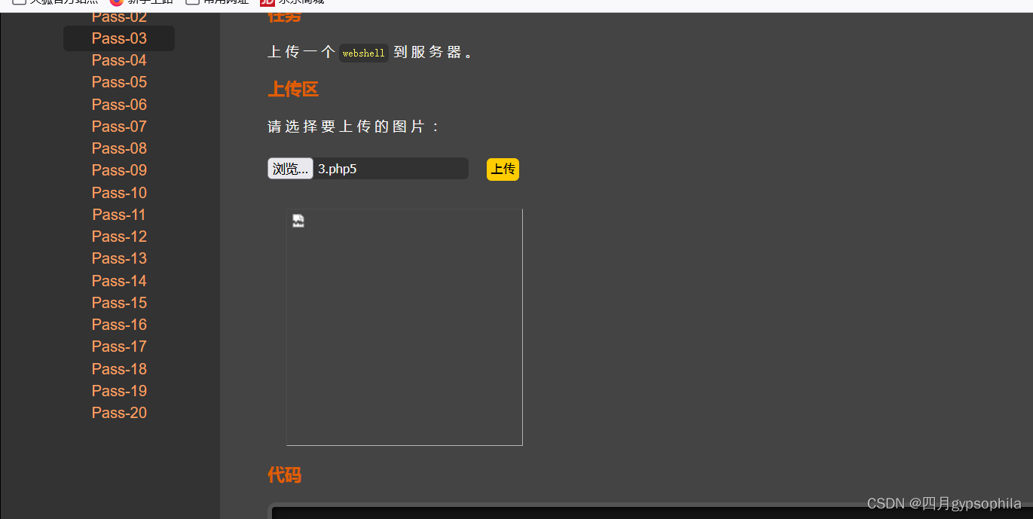This screenshot has height=519, width=1033.
Task: Click the yellow 上传 upload button
Action: point(503,169)
